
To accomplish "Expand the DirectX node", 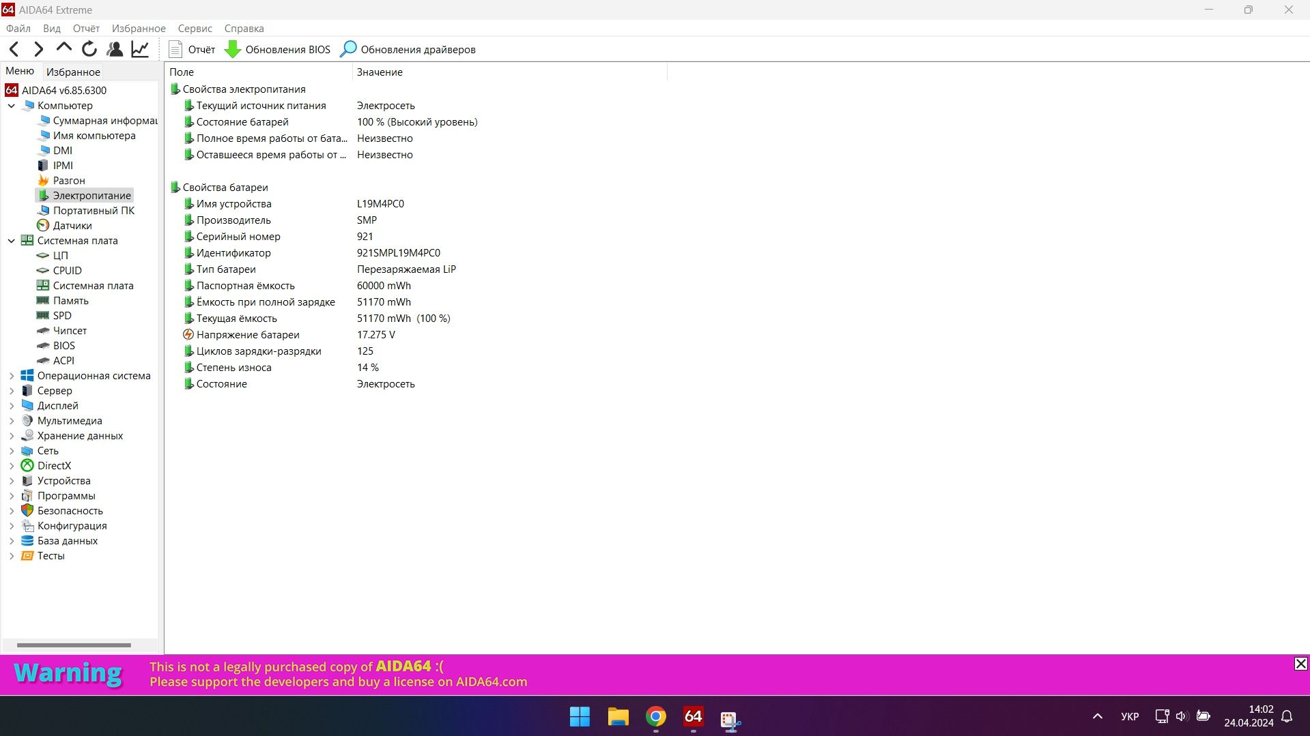I will [x=12, y=466].
